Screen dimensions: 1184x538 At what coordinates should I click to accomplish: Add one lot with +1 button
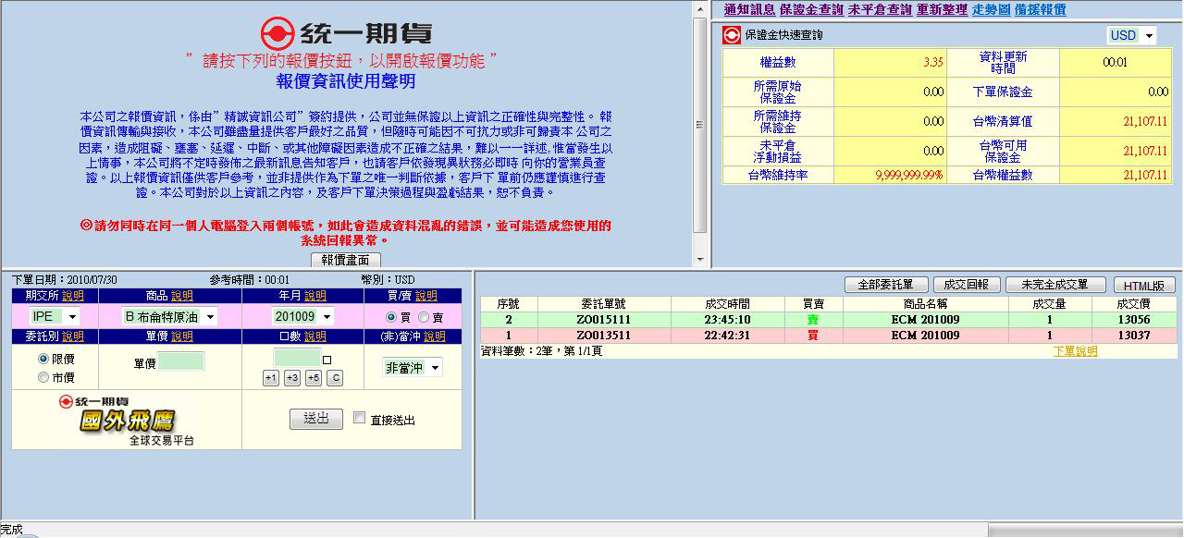[x=270, y=378]
